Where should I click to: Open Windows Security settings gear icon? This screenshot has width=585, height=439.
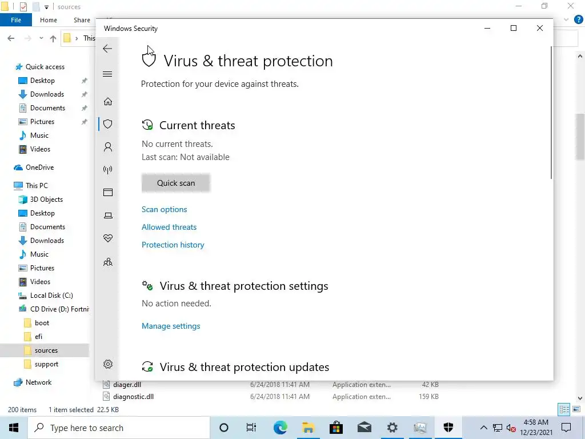point(108,364)
